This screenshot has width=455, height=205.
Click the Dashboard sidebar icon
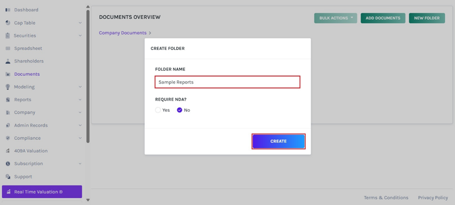point(8,10)
